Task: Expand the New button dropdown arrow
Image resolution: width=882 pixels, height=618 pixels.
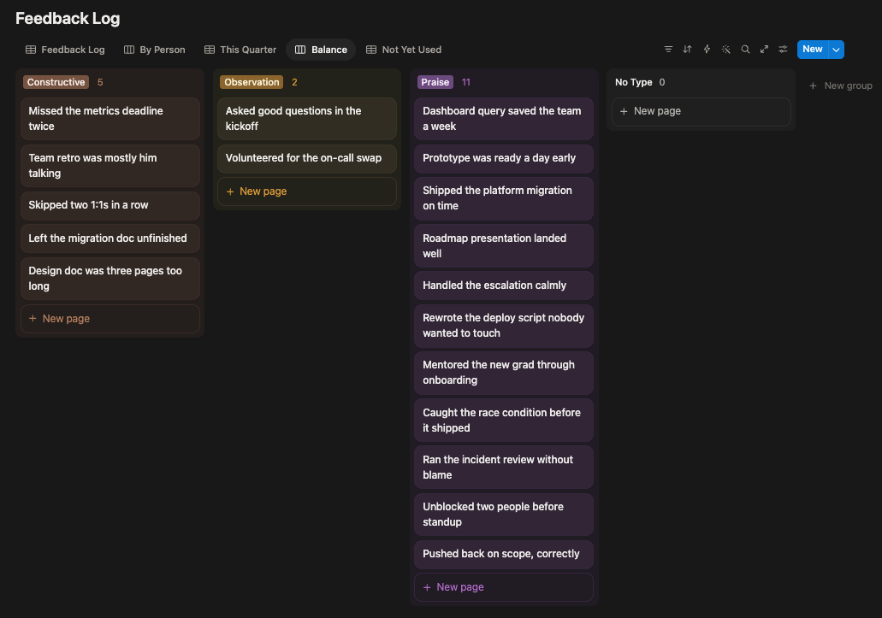Action: tap(837, 50)
